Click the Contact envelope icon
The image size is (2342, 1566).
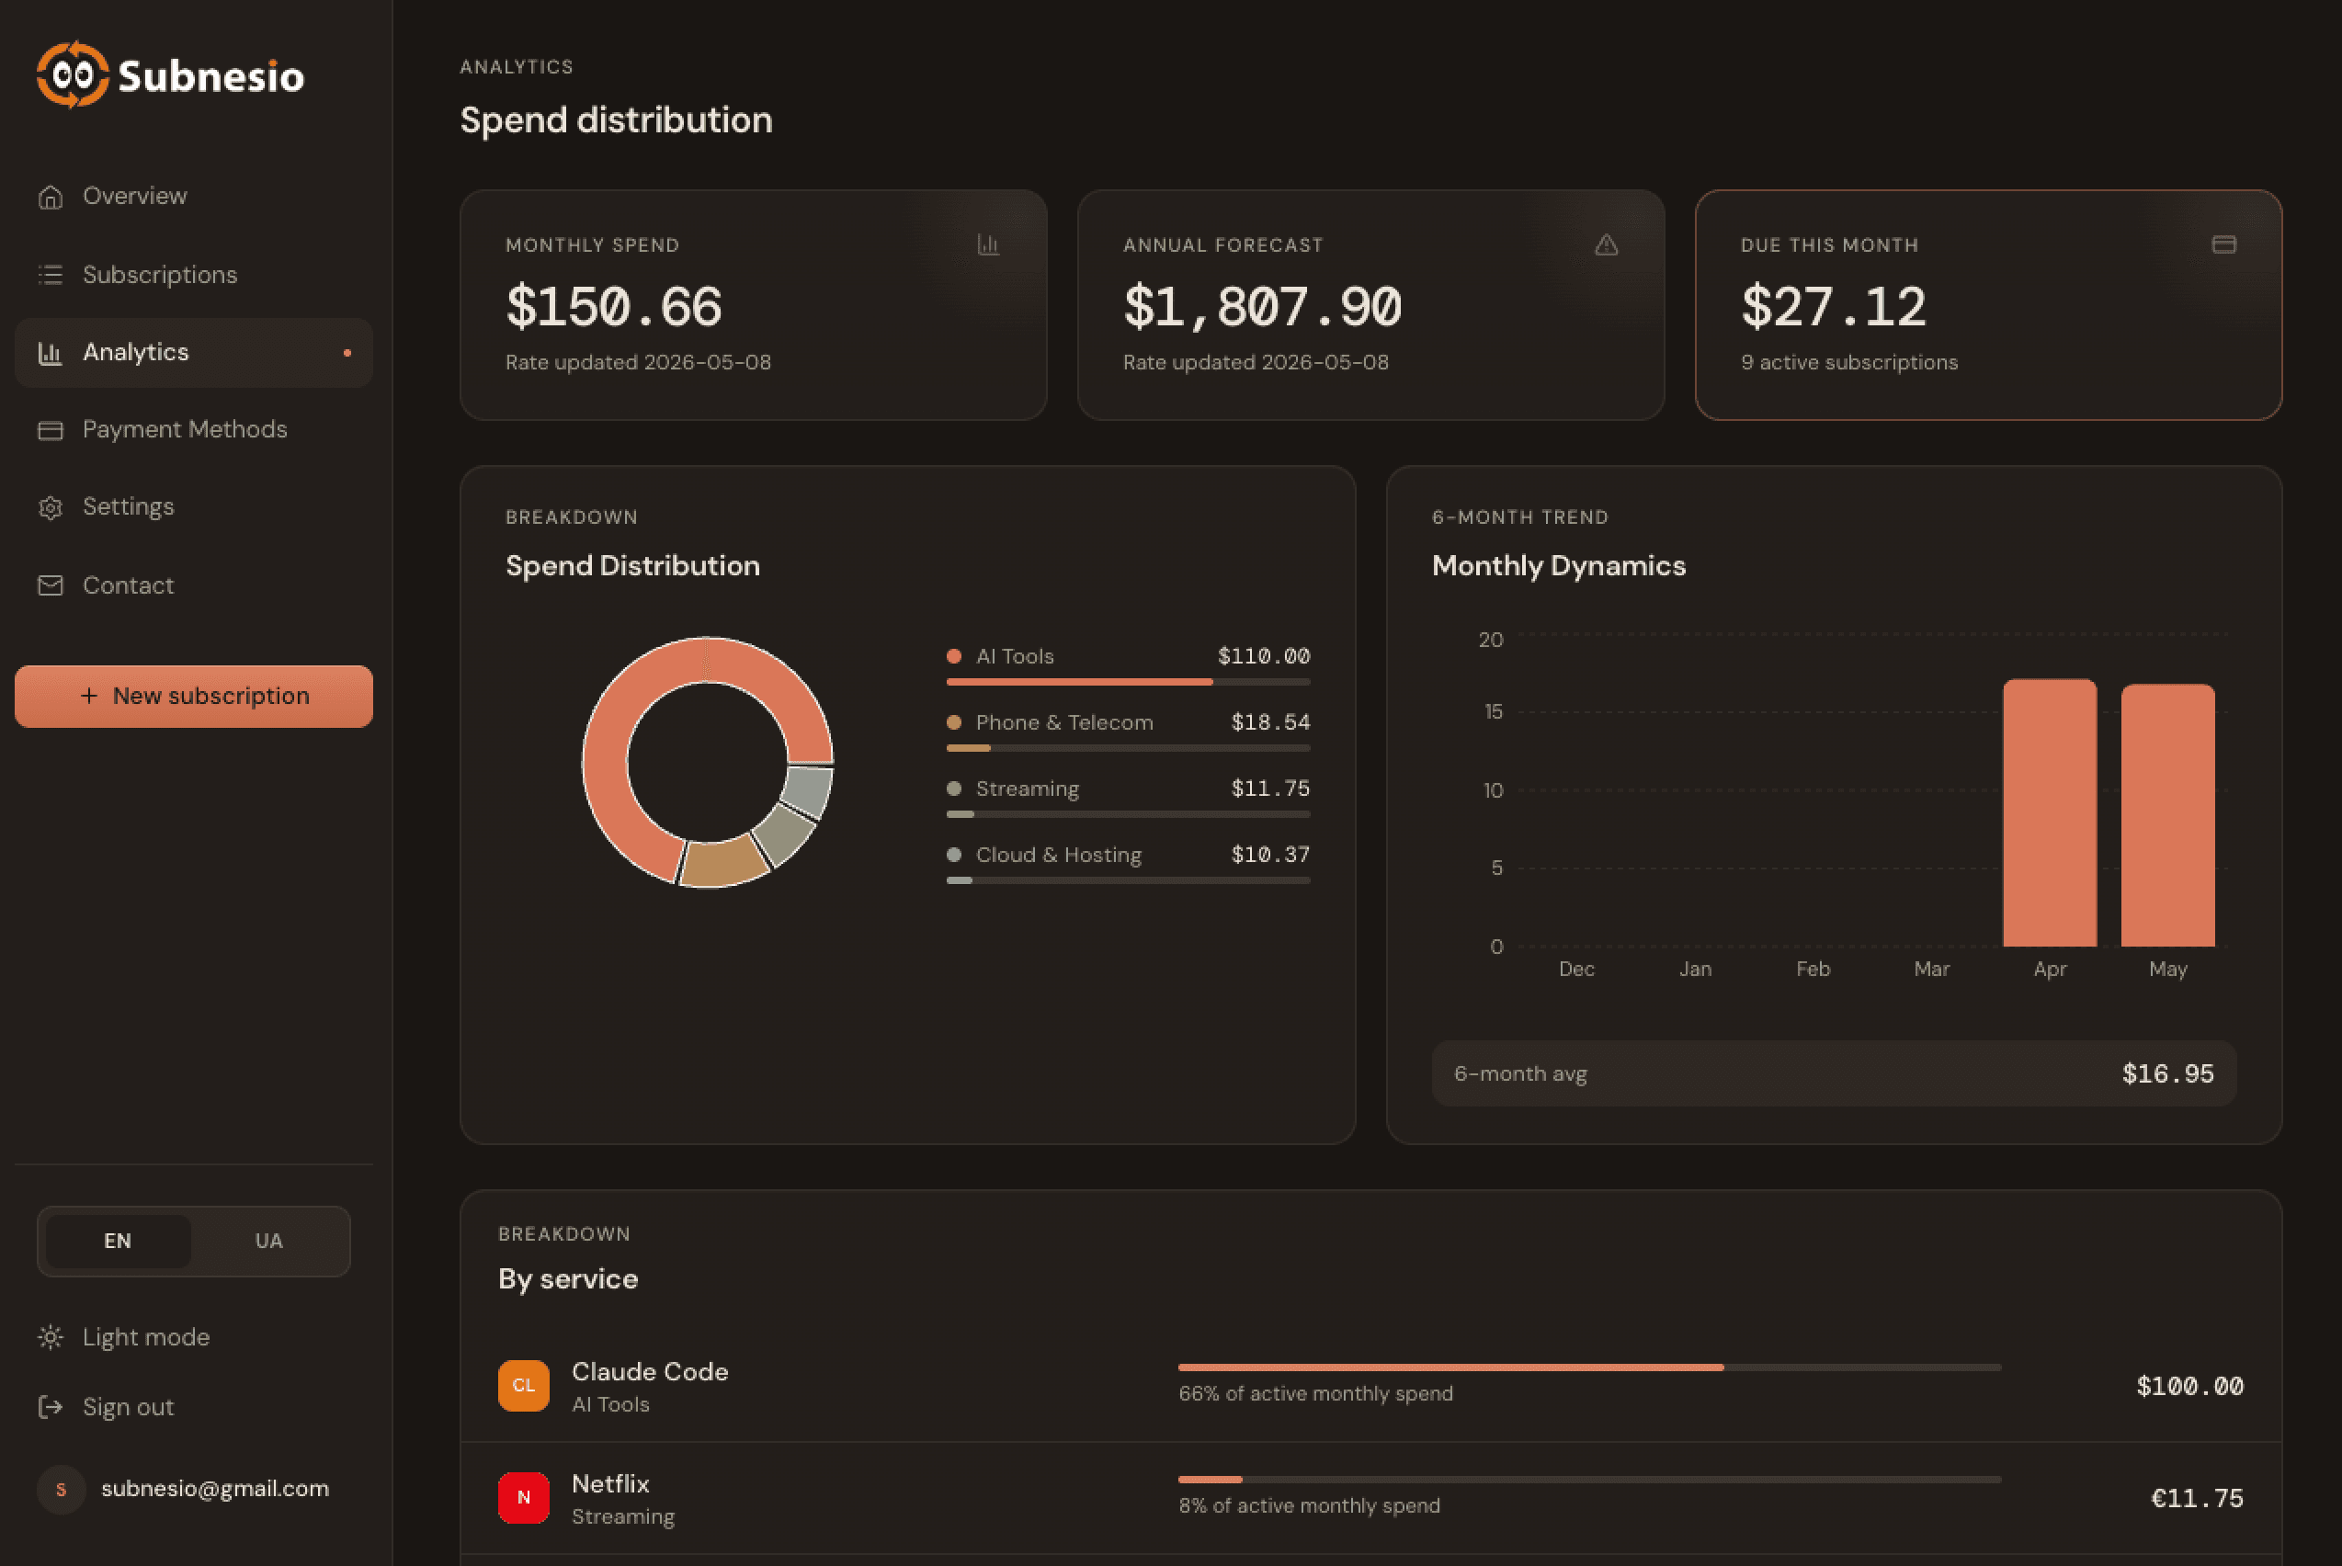50,585
